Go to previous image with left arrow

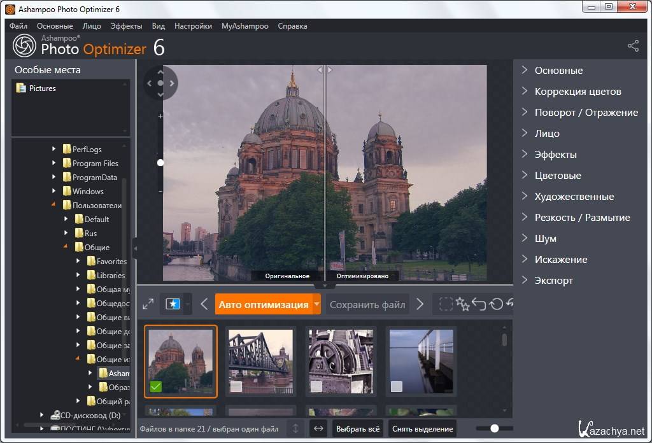point(204,304)
